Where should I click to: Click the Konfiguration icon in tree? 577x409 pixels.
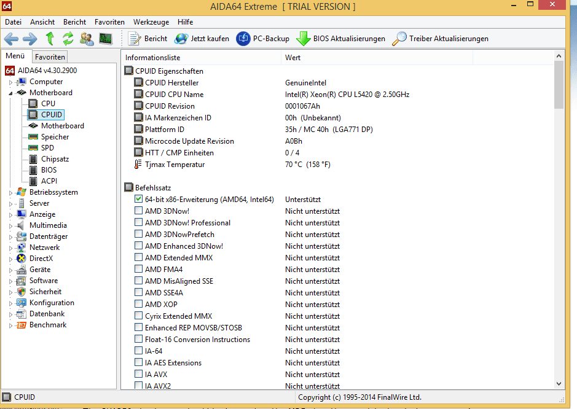click(x=22, y=303)
